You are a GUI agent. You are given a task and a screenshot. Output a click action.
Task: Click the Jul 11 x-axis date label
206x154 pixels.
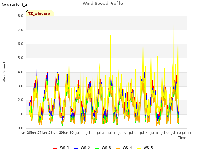187,133
